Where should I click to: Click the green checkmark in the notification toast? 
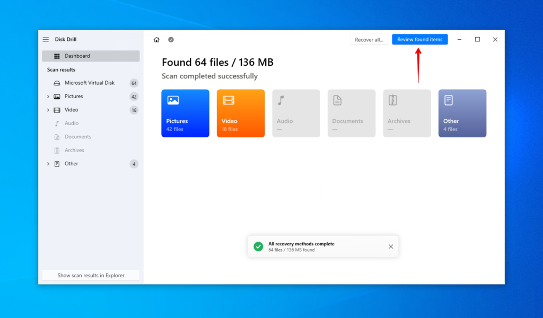click(x=258, y=246)
